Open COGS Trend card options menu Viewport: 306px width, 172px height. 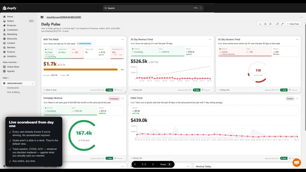click(297, 98)
